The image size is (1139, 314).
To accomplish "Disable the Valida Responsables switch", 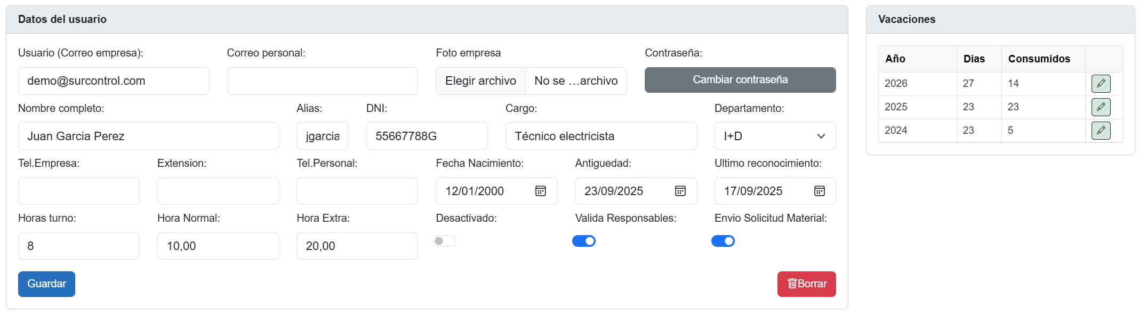I will (x=584, y=241).
